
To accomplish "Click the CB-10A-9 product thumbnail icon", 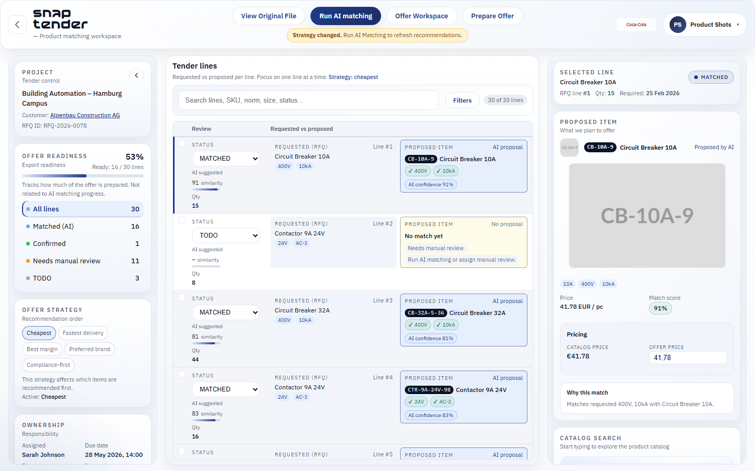I will point(569,147).
